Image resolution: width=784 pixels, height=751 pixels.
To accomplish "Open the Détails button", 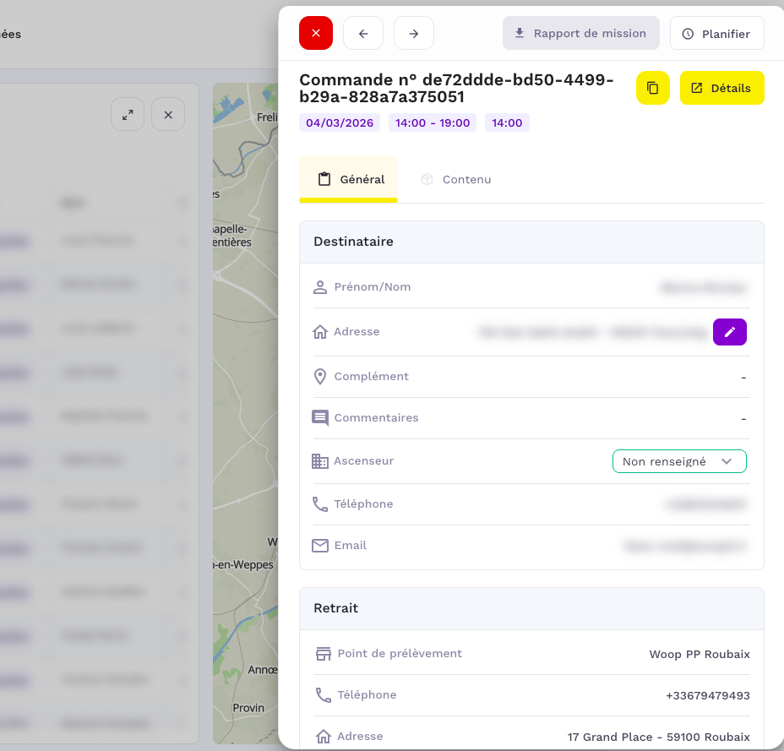I will pyautogui.click(x=721, y=88).
